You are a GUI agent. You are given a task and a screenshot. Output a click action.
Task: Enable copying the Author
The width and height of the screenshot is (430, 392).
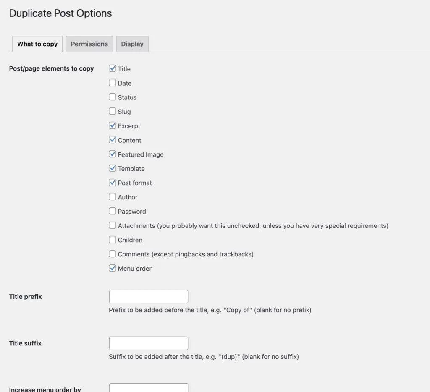click(x=113, y=197)
